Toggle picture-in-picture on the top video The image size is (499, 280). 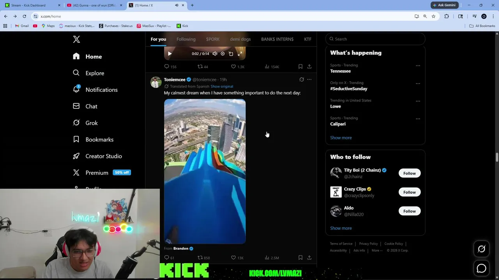[231, 54]
